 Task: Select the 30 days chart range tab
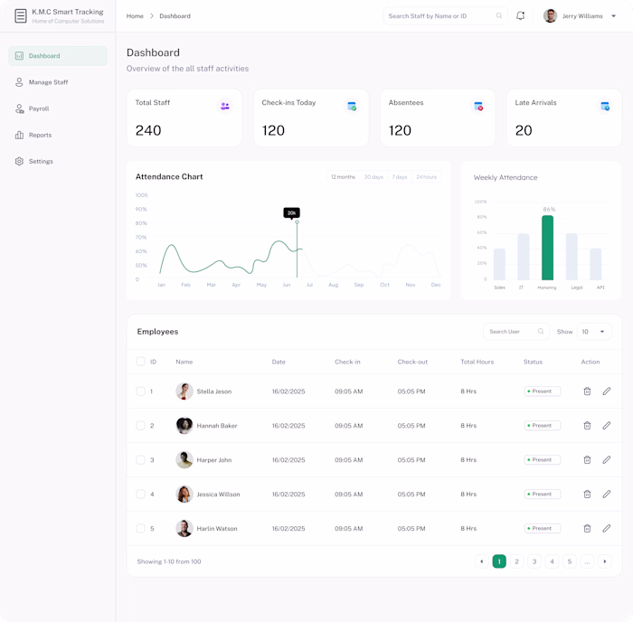point(373,177)
